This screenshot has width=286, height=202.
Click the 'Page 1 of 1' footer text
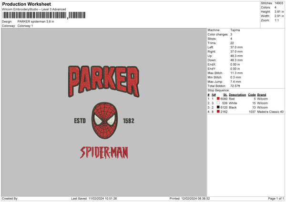pyautogui.click(x=276, y=198)
